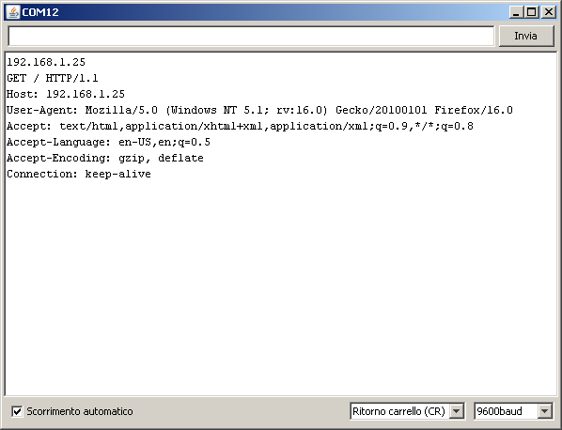Image resolution: width=562 pixels, height=430 pixels.
Task: Click the Scorrimento automatico label text
Action: pyautogui.click(x=80, y=411)
